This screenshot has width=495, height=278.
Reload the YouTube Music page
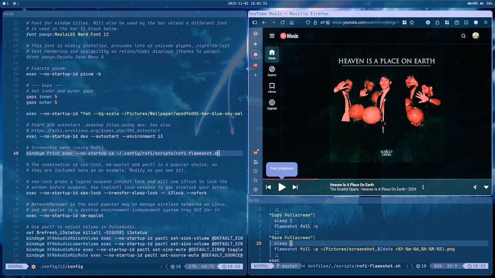point(282,22)
